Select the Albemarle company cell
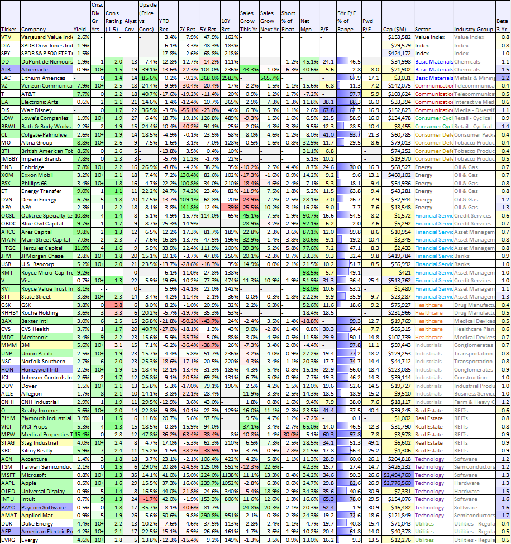Screen dimensions: 511x544 coord(46,69)
